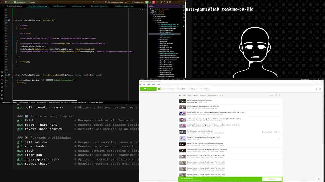Open the Quality Best dropdown
Screen dimensions: 325x182
182,89
